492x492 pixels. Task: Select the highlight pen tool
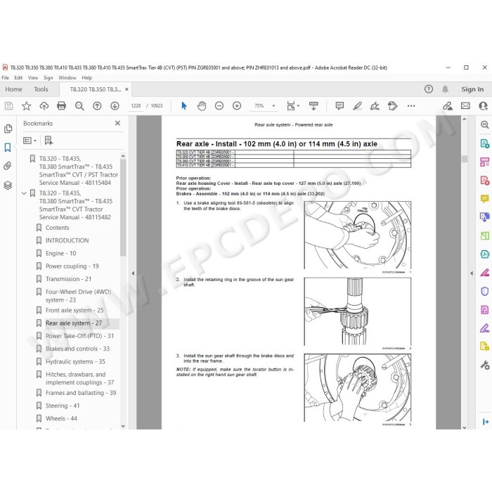click(x=357, y=106)
